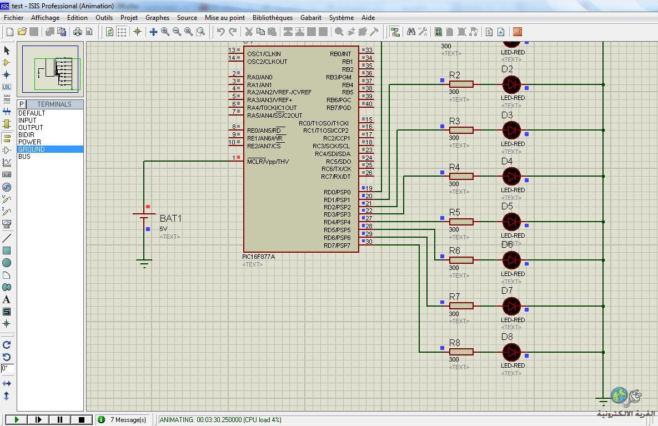Open the Property assignment tool icon
The width and height of the screenshot is (658, 426).
pos(423,32)
